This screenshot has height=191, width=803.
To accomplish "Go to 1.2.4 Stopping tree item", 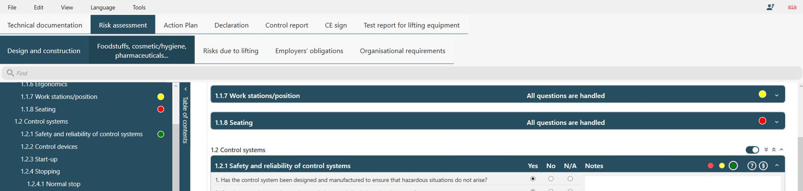I will pos(40,171).
